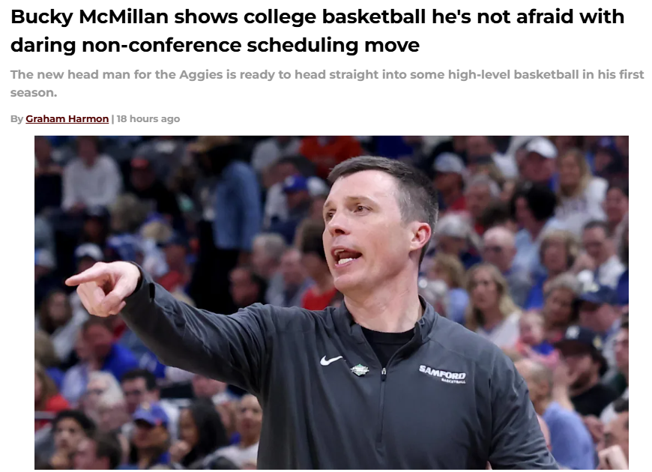The image size is (652, 472).
Task: Click the Nike swoosh logo on jacket
Action: [x=331, y=360]
